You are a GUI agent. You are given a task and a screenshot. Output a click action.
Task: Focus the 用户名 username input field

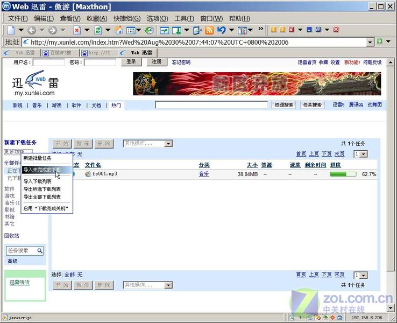(48, 62)
